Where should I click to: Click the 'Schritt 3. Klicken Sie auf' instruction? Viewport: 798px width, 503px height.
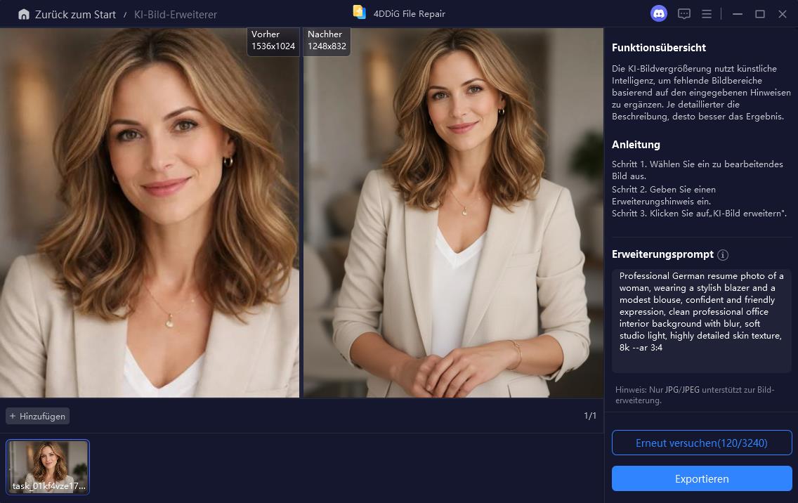(x=699, y=214)
